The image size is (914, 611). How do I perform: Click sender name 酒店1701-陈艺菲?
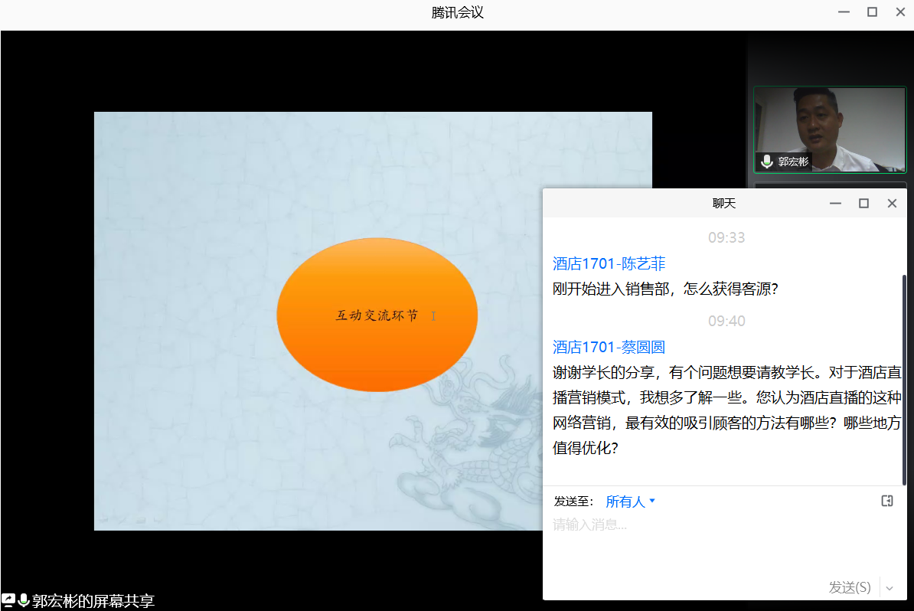coord(609,263)
